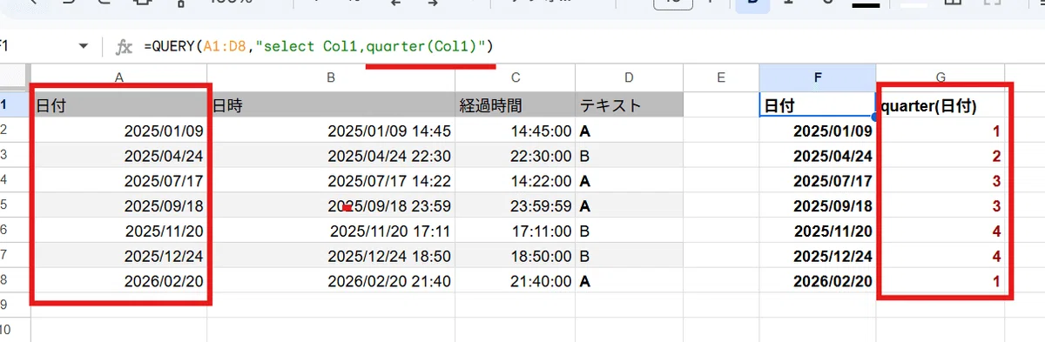Select column D header
Screen dimensions: 1045x342
tap(629, 77)
